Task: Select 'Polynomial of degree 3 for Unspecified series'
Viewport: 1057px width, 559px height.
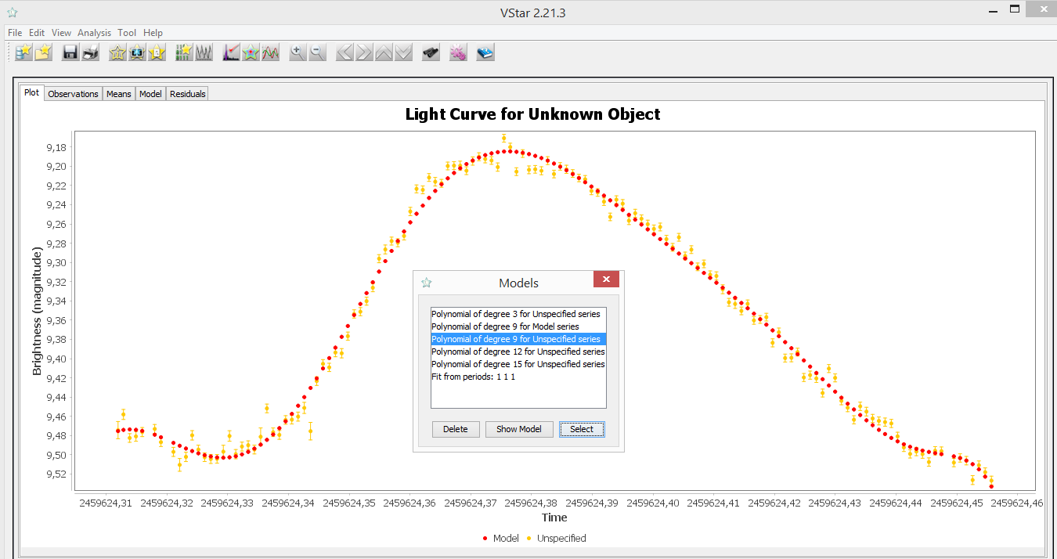Action: coord(518,314)
